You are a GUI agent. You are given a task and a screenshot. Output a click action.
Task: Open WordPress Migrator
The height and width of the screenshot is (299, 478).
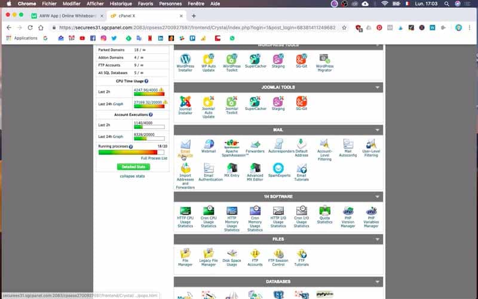324,63
